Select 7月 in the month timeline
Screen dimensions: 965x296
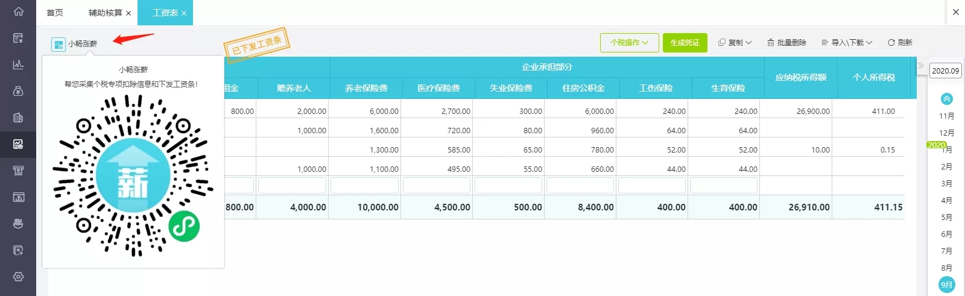pos(946,251)
